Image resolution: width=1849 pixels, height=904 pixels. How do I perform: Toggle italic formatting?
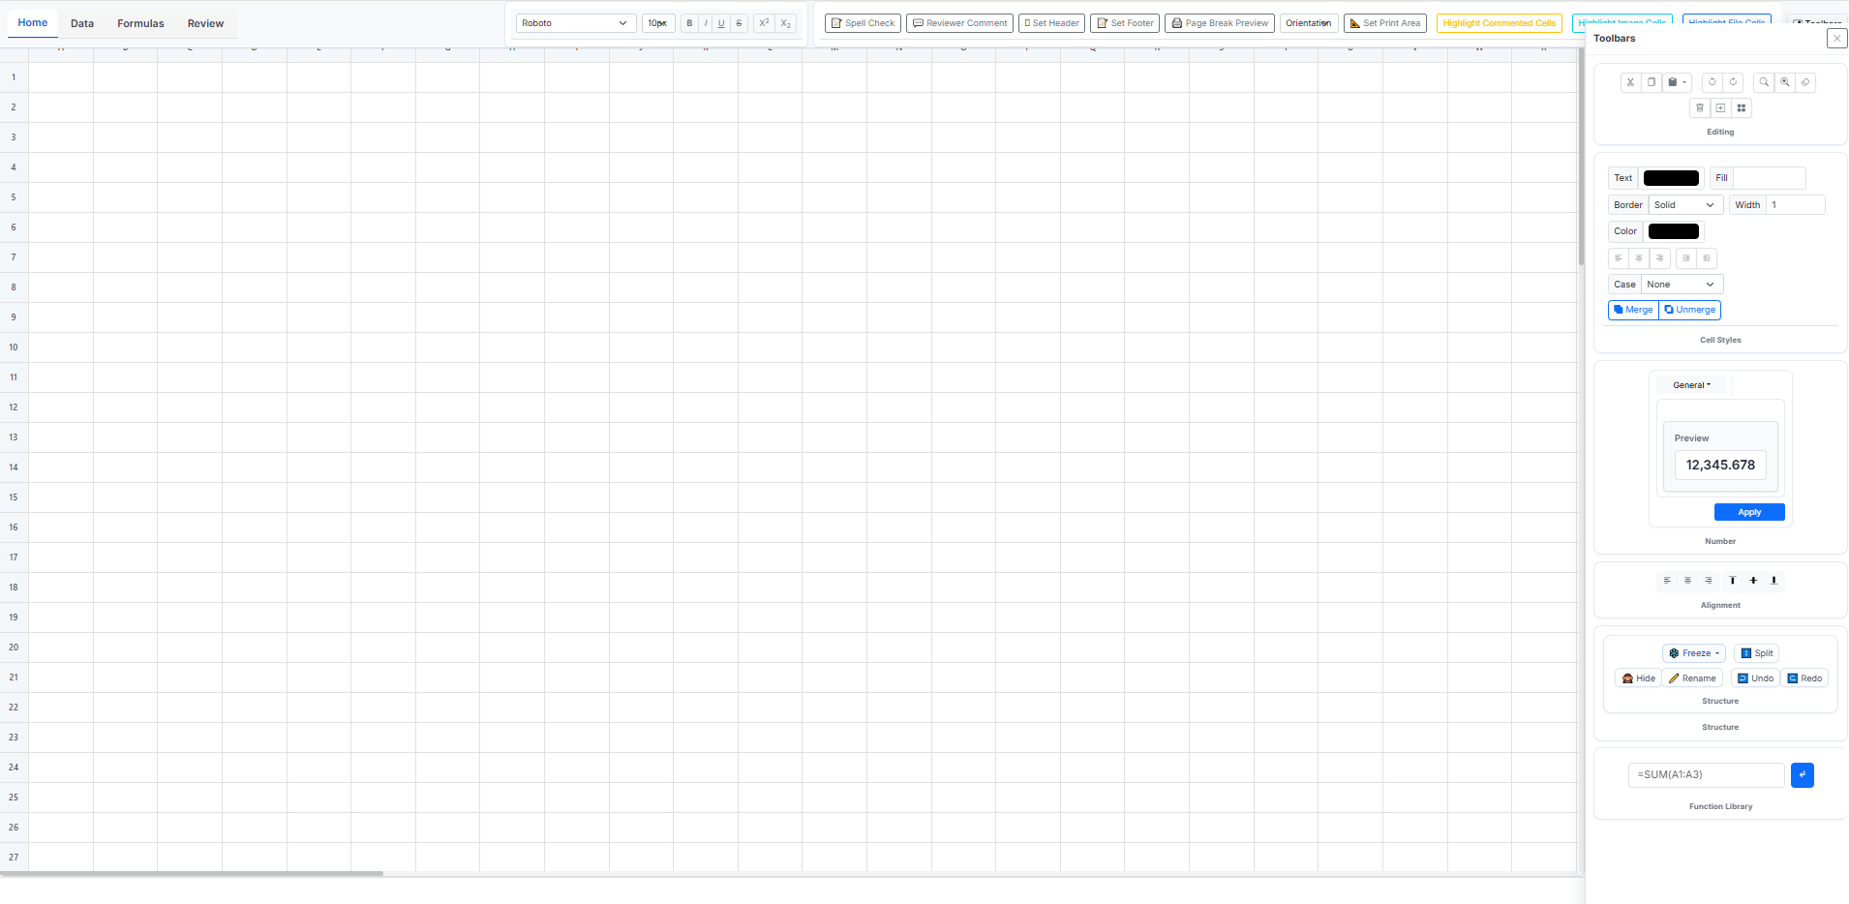point(706,23)
